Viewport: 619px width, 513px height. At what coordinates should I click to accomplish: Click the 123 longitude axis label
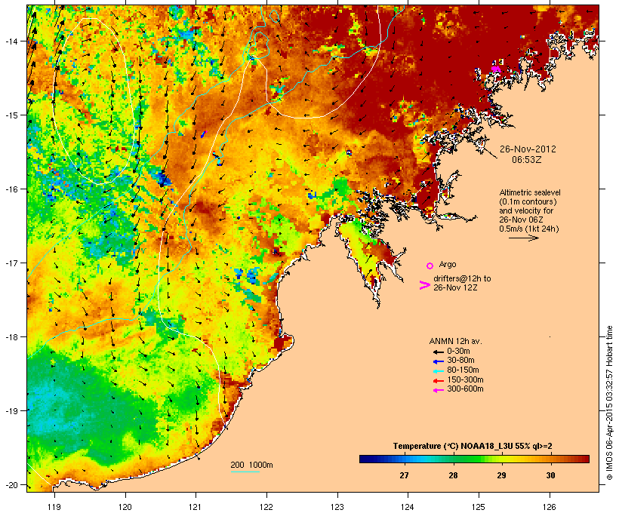(337, 507)
